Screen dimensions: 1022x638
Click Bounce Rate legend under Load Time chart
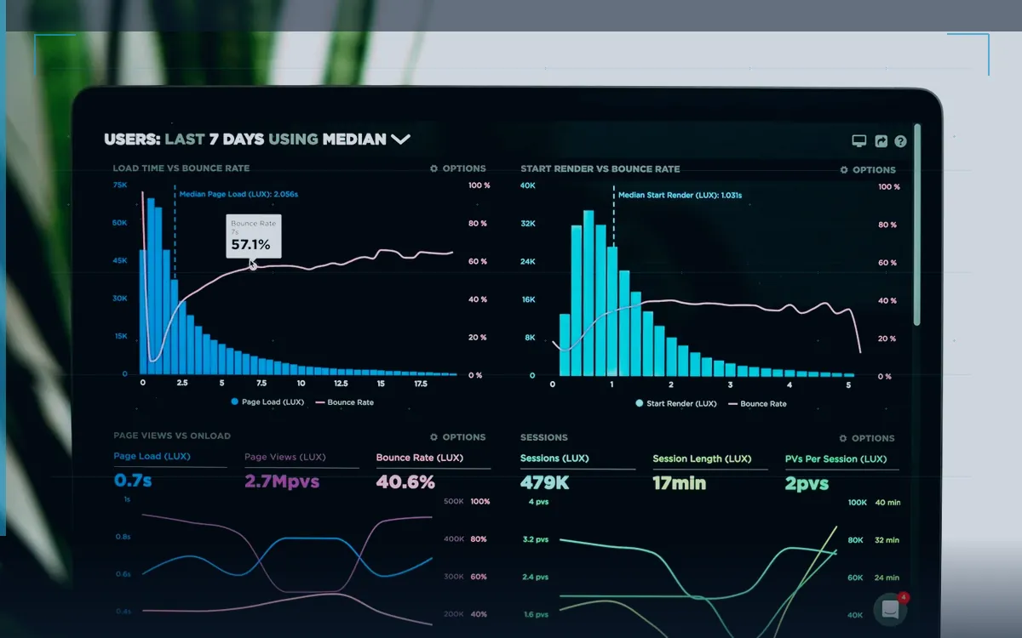345,402
